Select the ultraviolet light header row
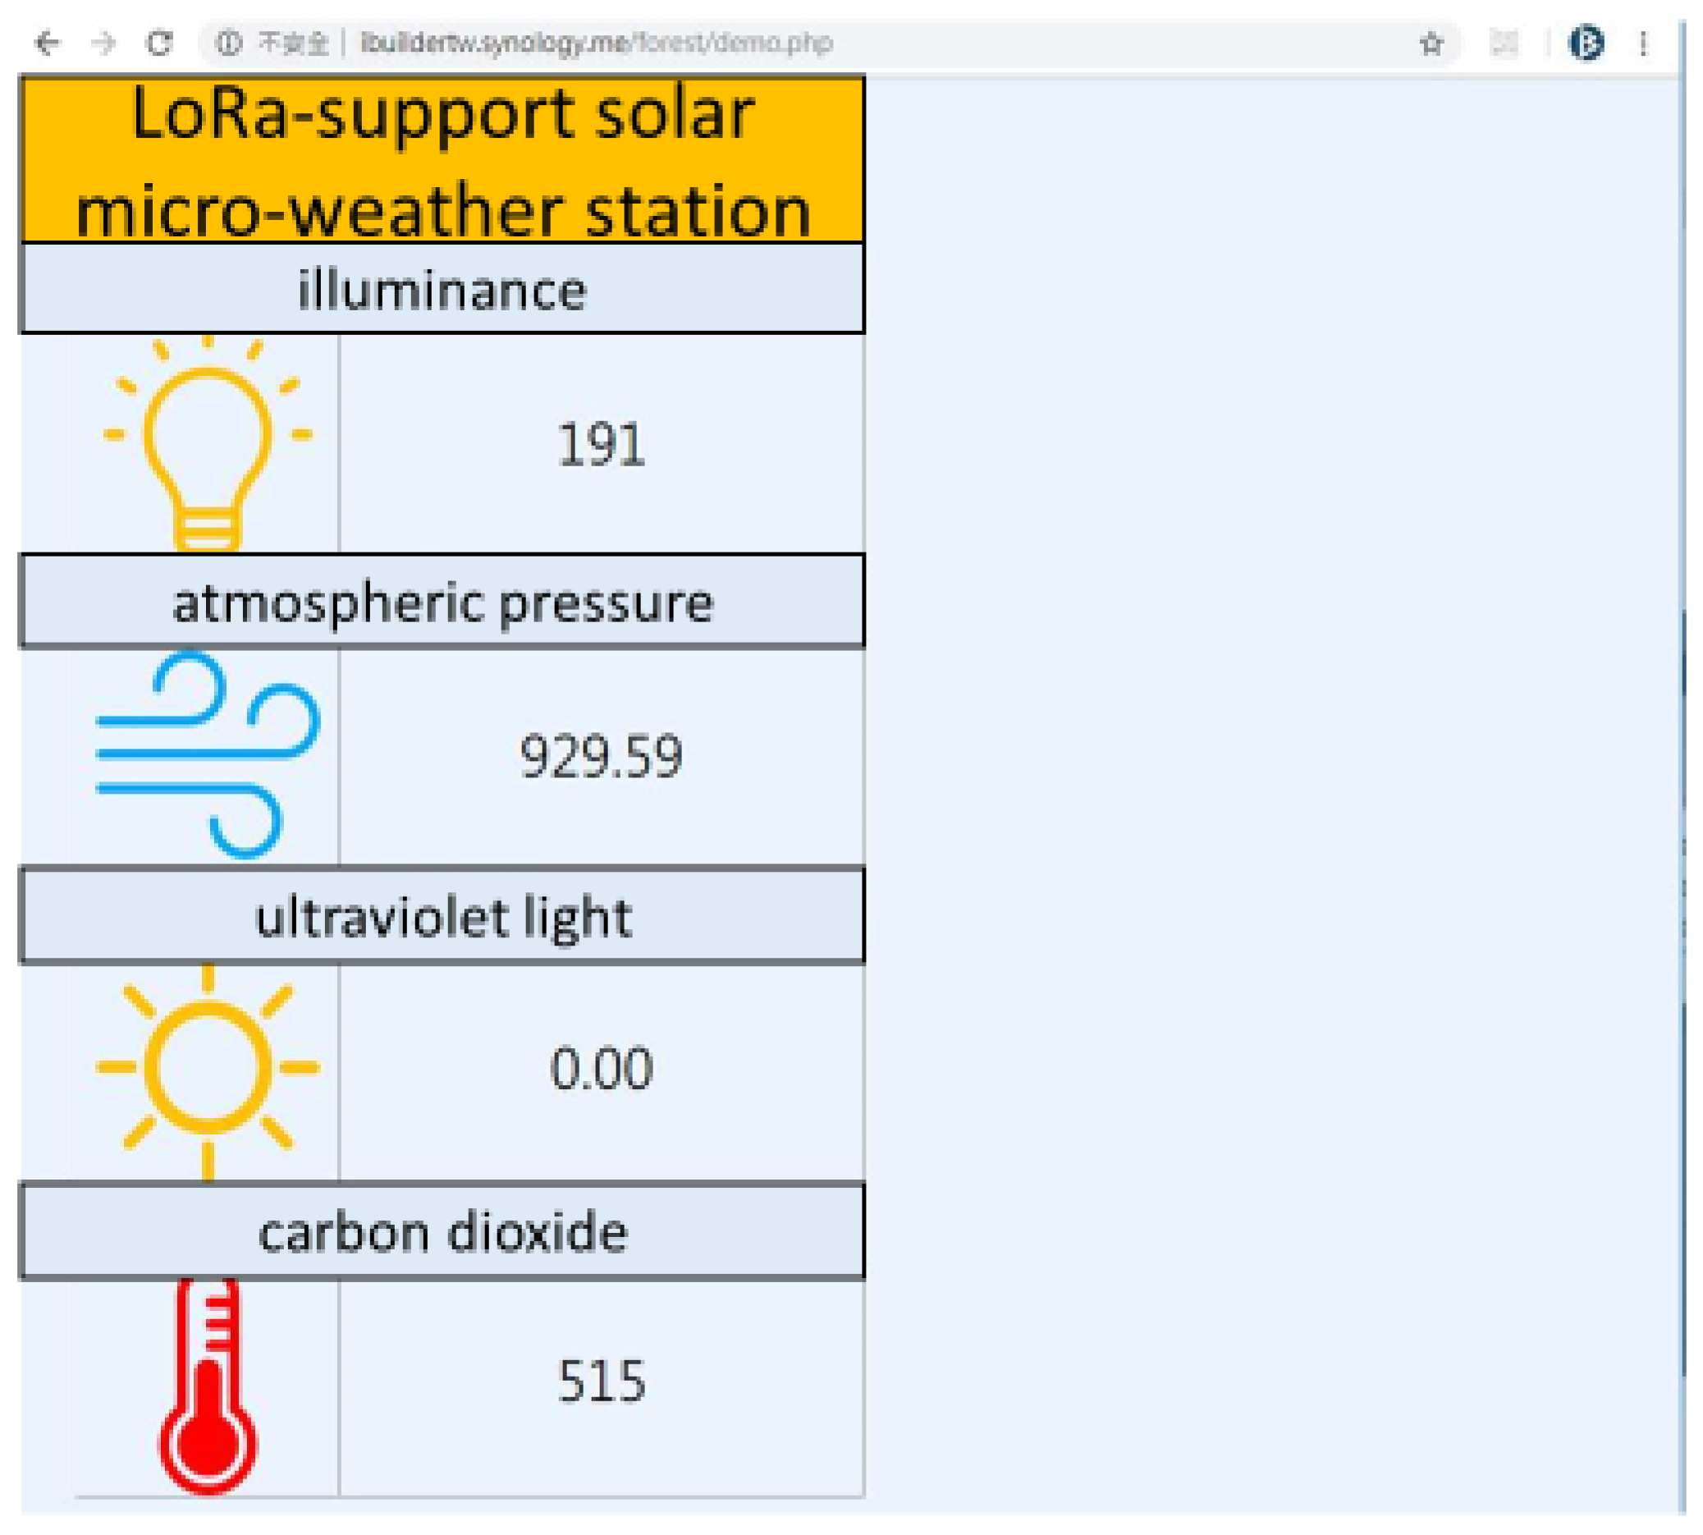The width and height of the screenshot is (1703, 1535). coord(442,916)
